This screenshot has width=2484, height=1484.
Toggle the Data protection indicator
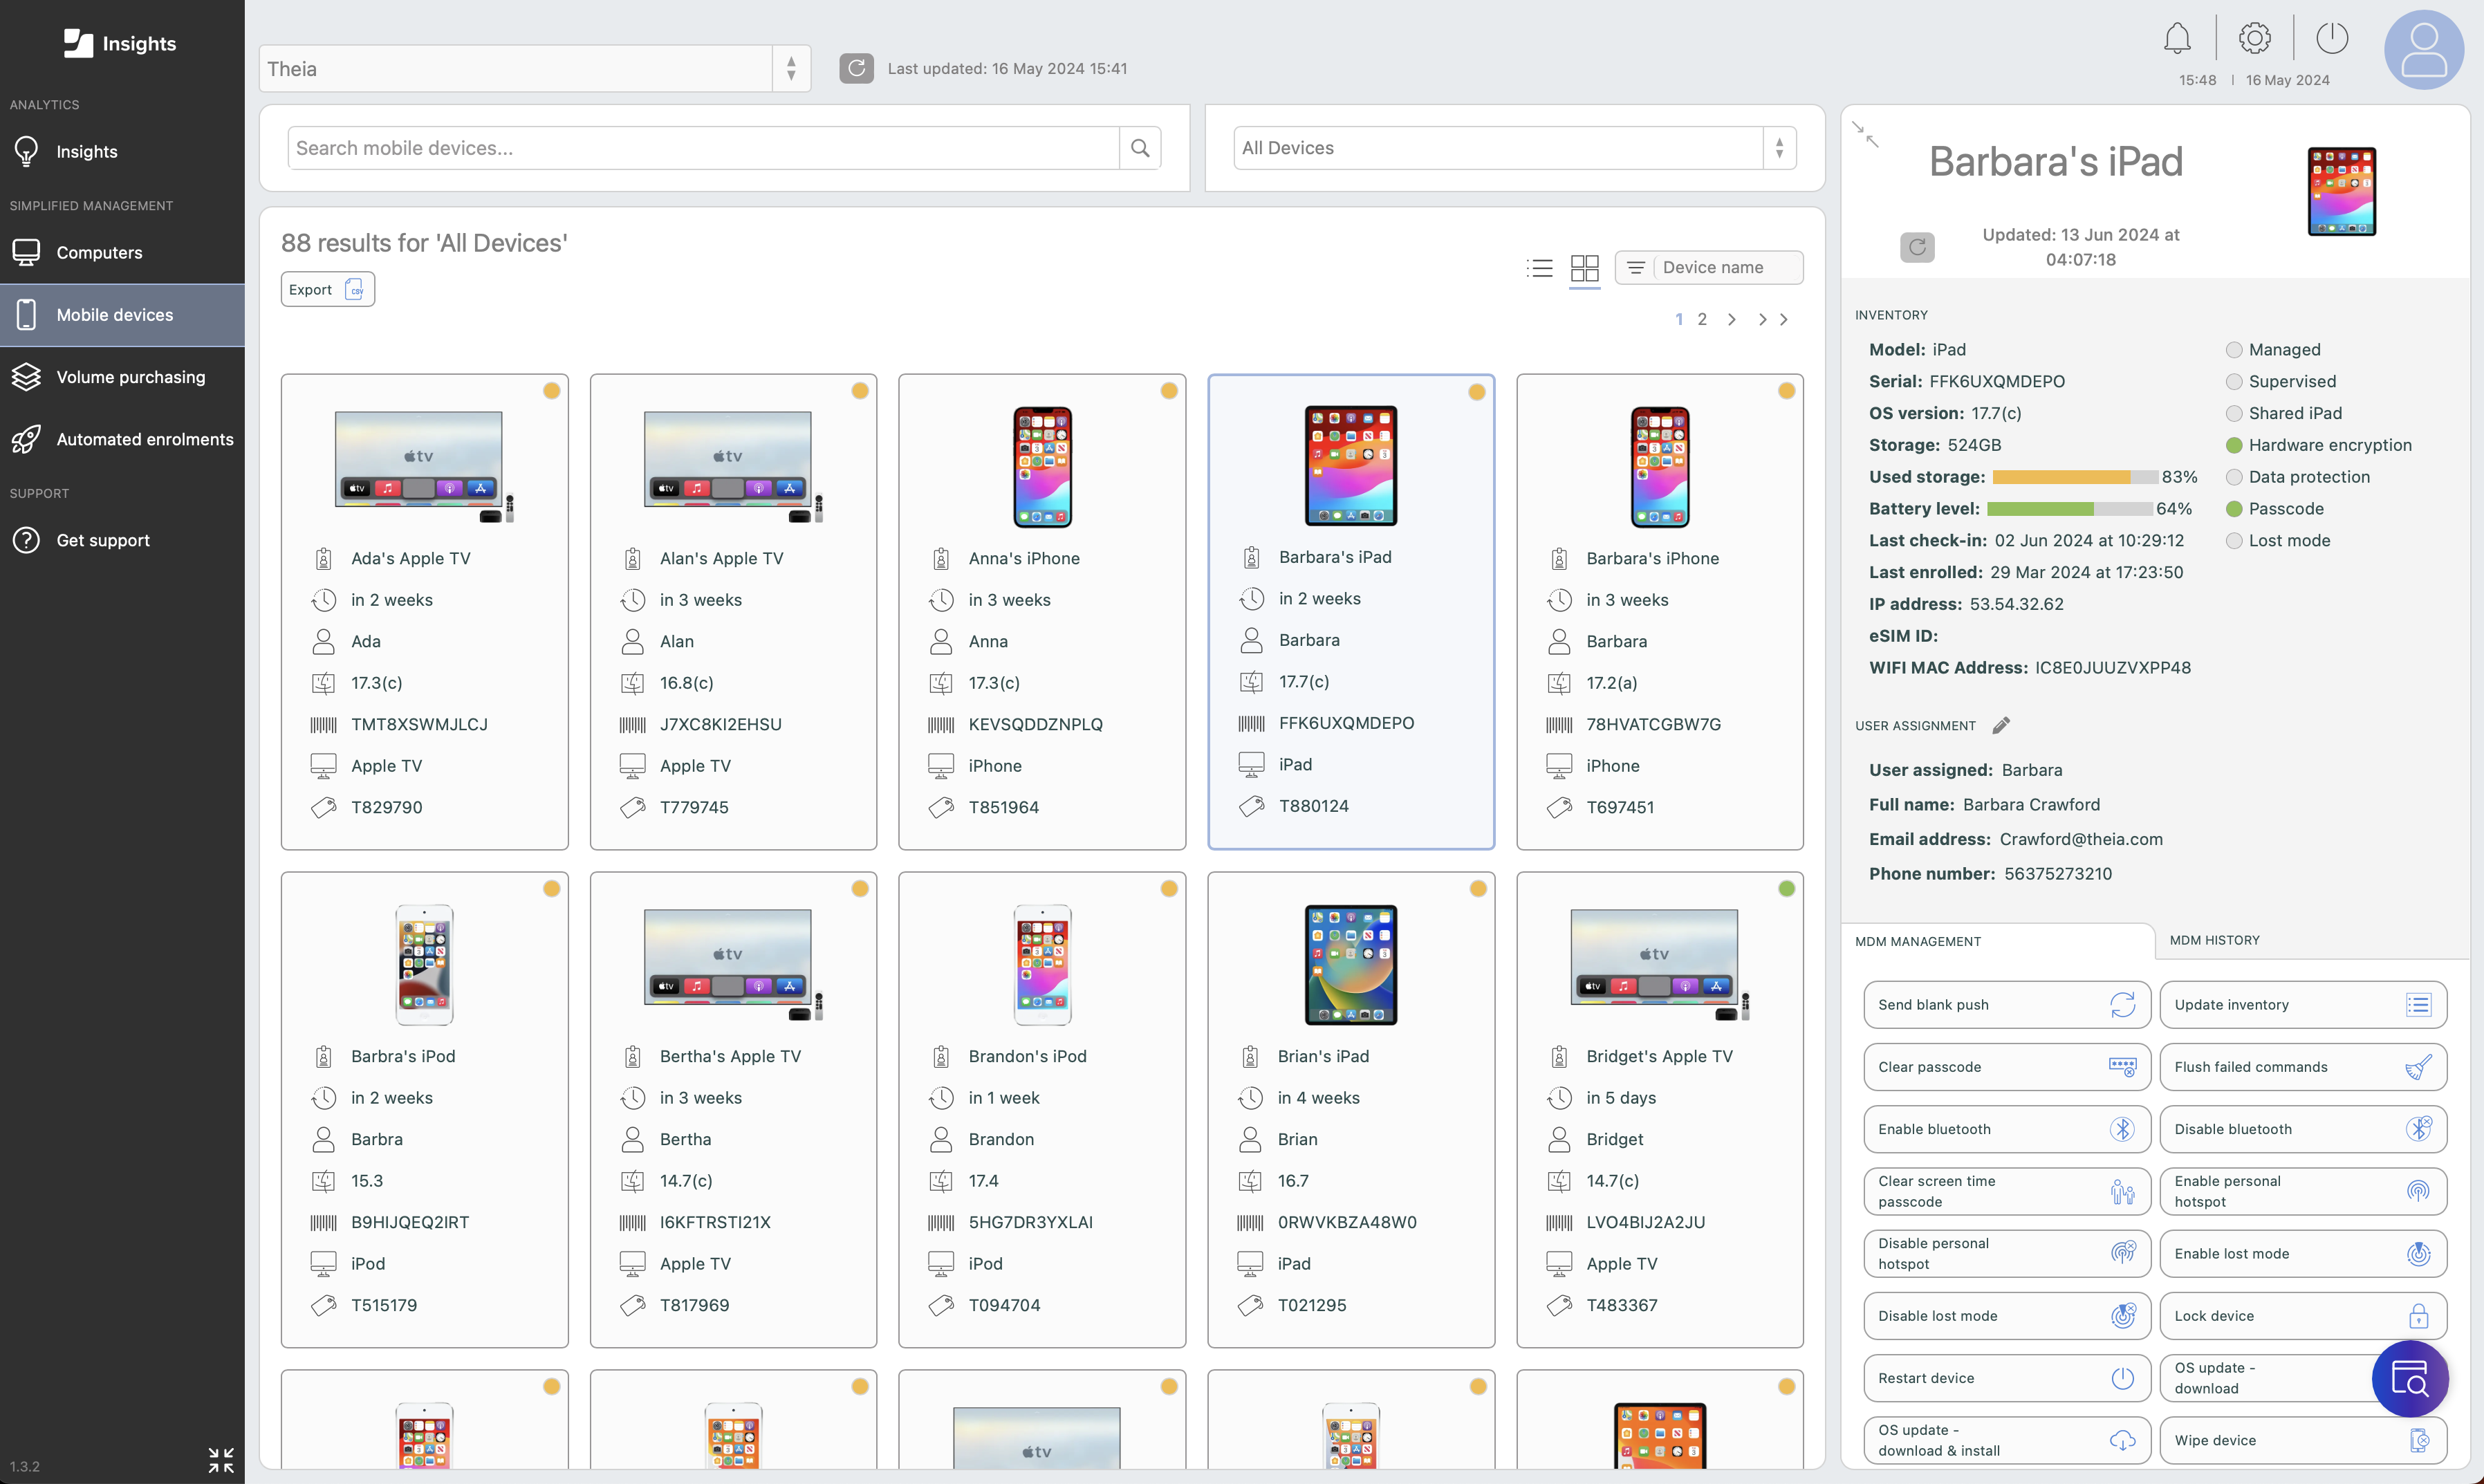(x=2234, y=478)
